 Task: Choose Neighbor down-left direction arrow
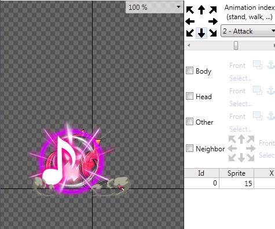pyautogui.click(x=232, y=158)
